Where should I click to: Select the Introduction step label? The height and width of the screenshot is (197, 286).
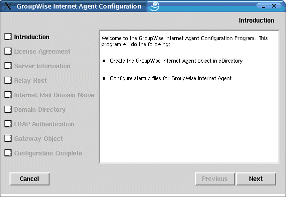click(32, 37)
